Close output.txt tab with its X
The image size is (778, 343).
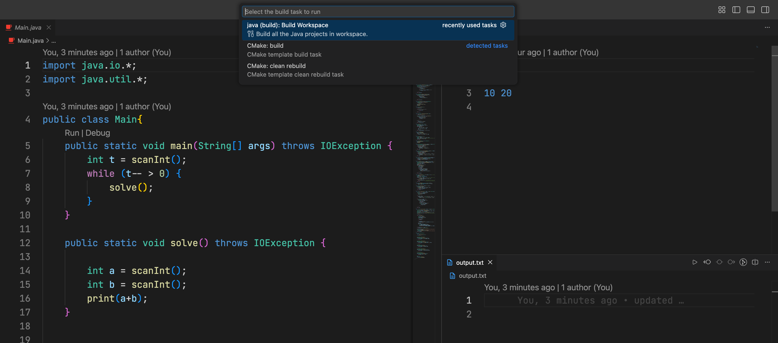tap(490, 263)
